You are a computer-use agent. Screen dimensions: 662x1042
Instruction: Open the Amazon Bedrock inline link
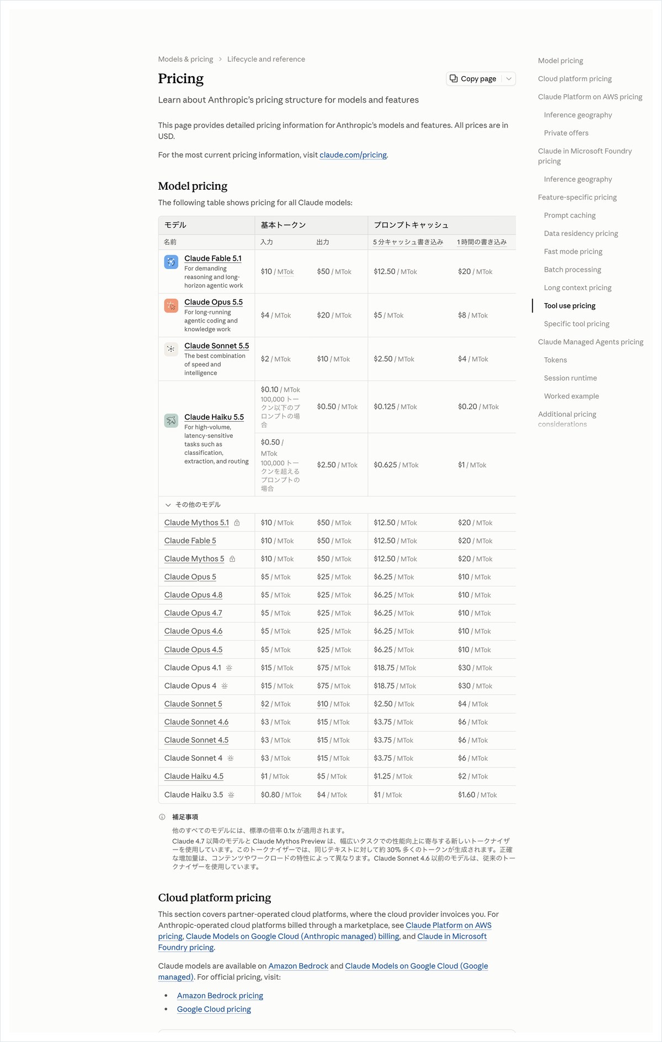pos(298,966)
